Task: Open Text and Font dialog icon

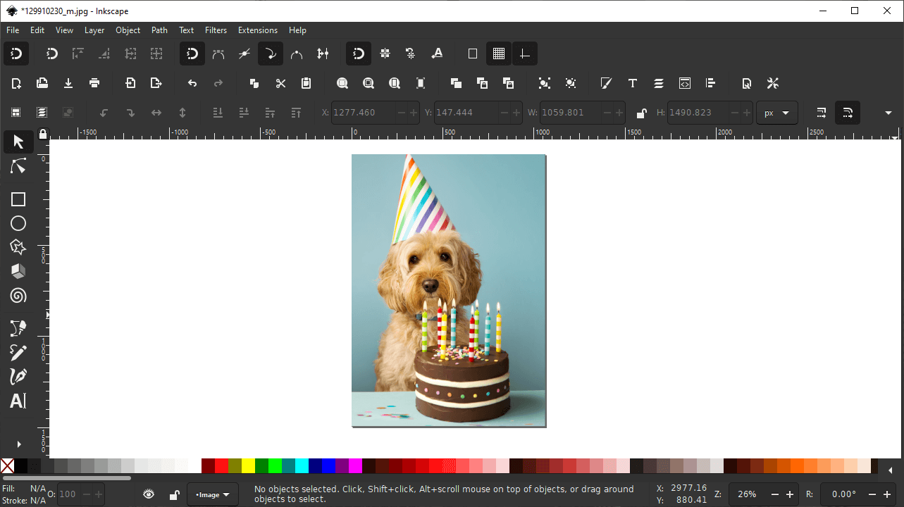Action: [633, 83]
